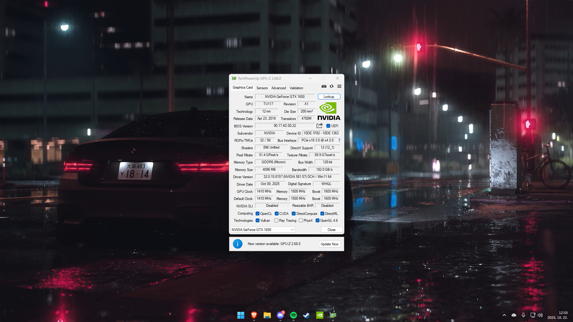Switch to the Sensors tab
Viewport: 573px width, 322px height.
[x=262, y=88]
